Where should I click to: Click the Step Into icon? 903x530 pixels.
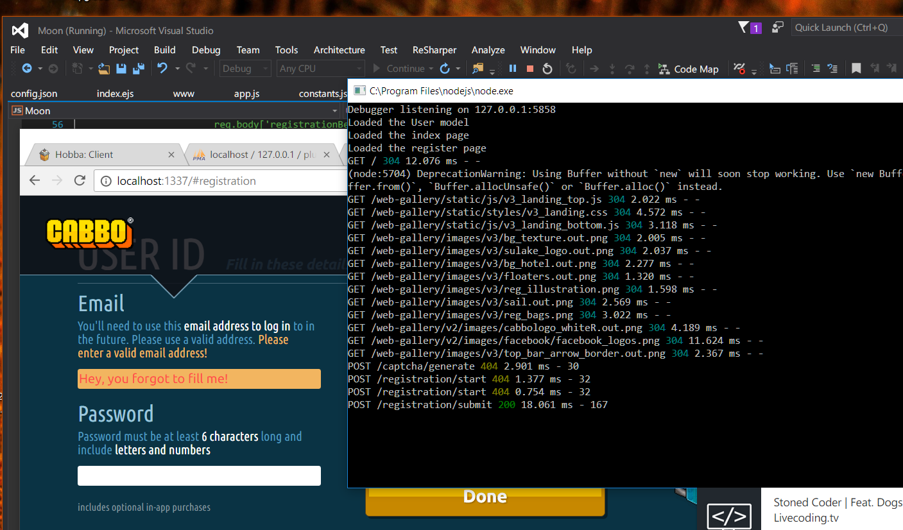[612, 69]
